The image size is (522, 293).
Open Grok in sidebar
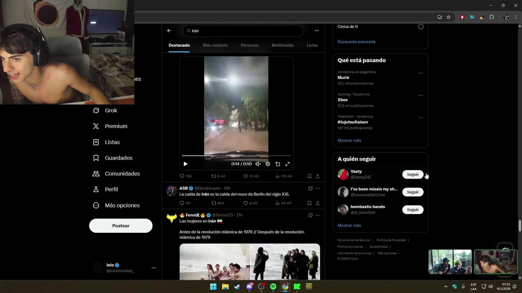click(x=105, y=111)
